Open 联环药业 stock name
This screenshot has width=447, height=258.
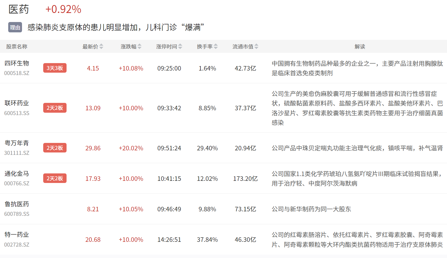pos(17,103)
